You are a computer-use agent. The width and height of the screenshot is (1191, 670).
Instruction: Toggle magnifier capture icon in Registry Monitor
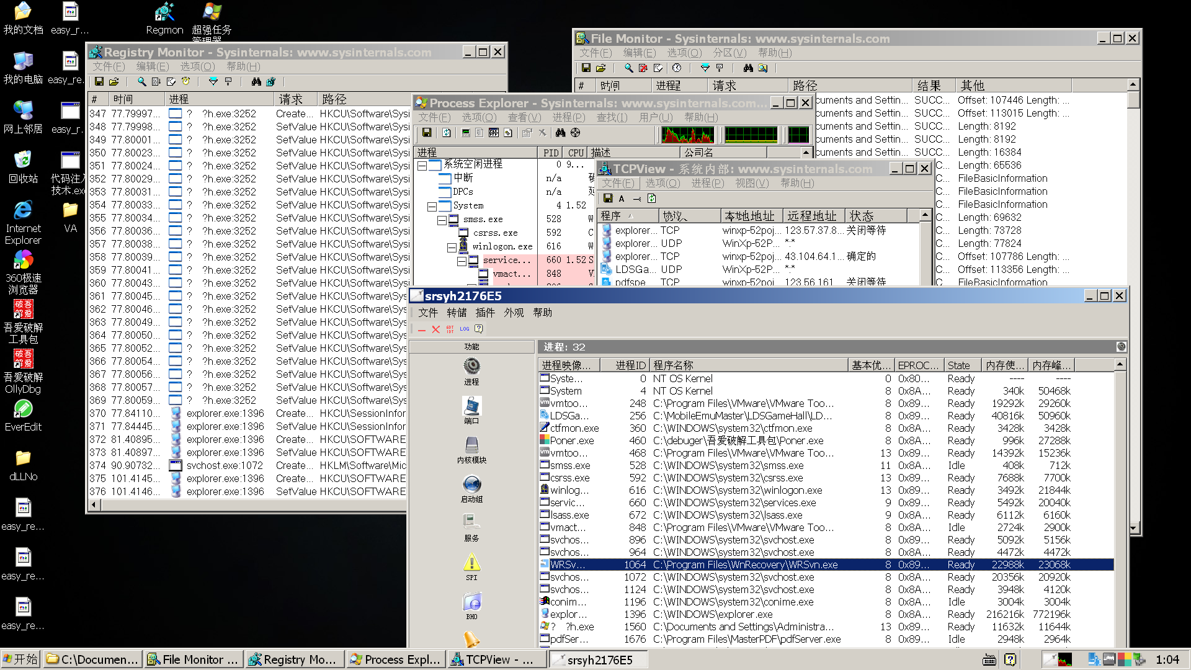[x=141, y=82]
